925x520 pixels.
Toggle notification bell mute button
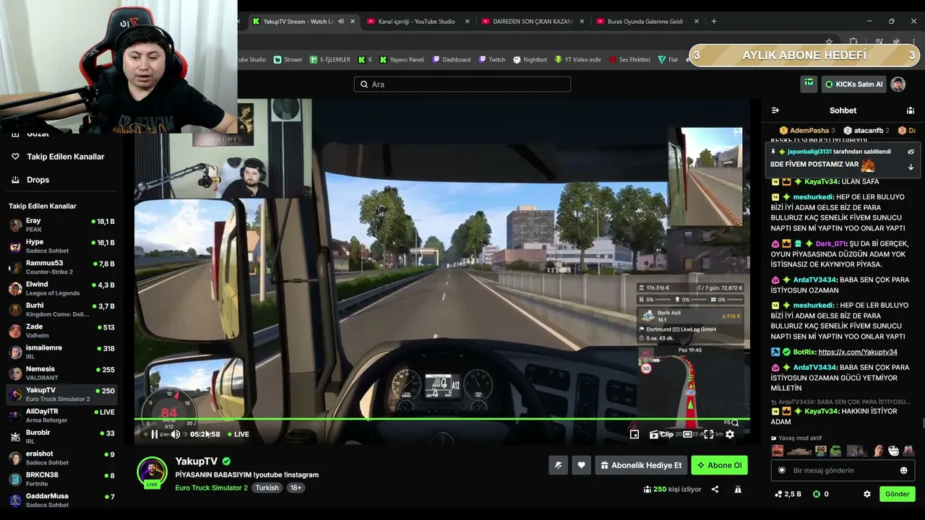[558, 465]
